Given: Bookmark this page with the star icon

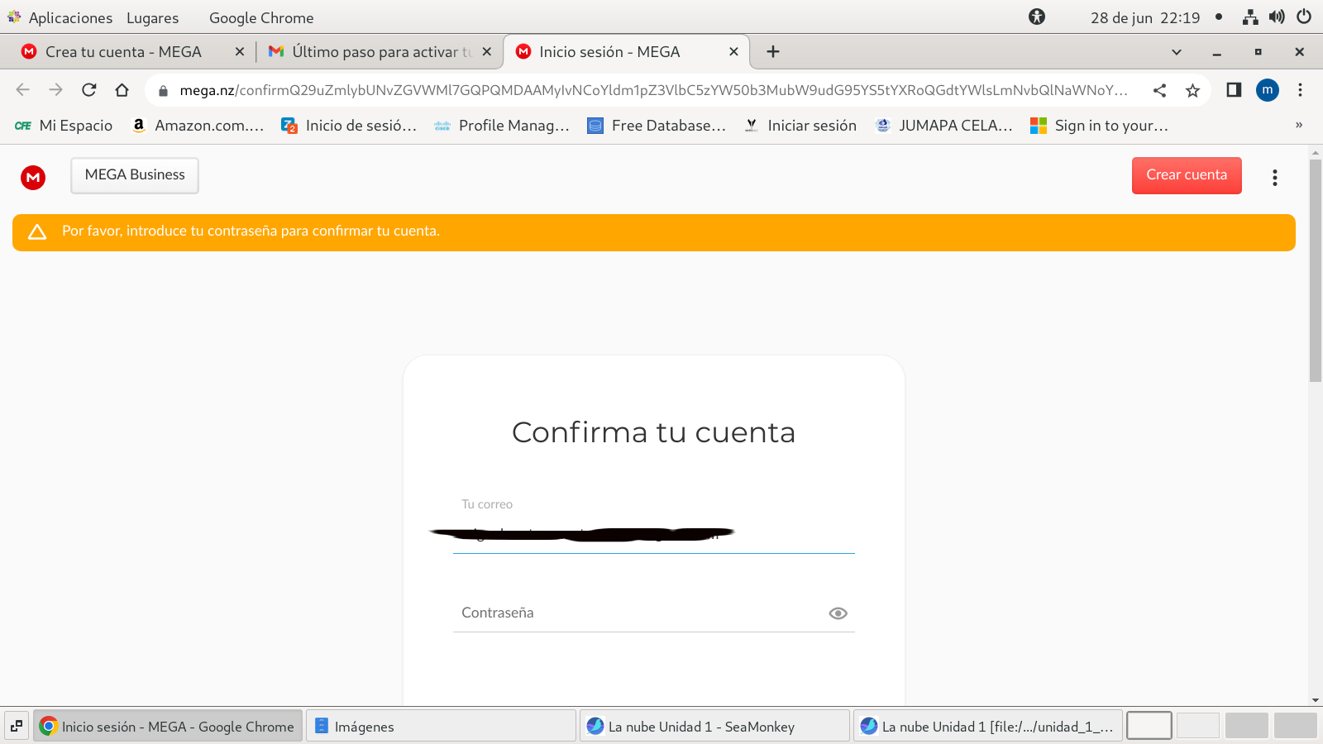Looking at the screenshot, I should tap(1192, 90).
